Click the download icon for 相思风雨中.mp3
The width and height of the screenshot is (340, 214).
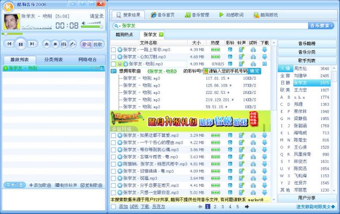(x=264, y=164)
